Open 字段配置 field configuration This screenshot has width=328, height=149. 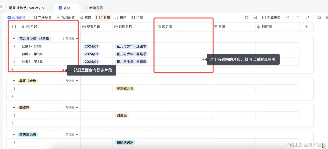click(42, 17)
